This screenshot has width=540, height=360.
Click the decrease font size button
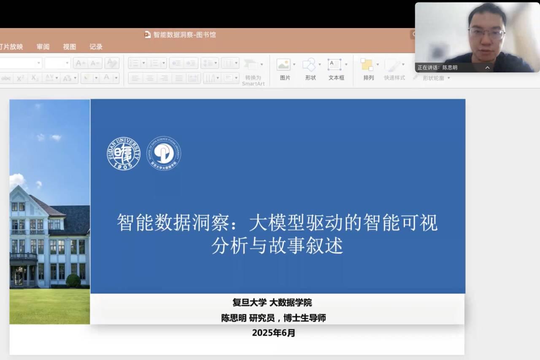(x=95, y=63)
